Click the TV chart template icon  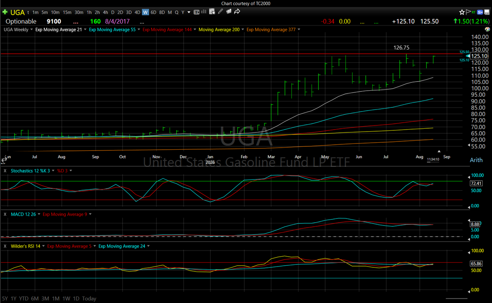pos(197,12)
